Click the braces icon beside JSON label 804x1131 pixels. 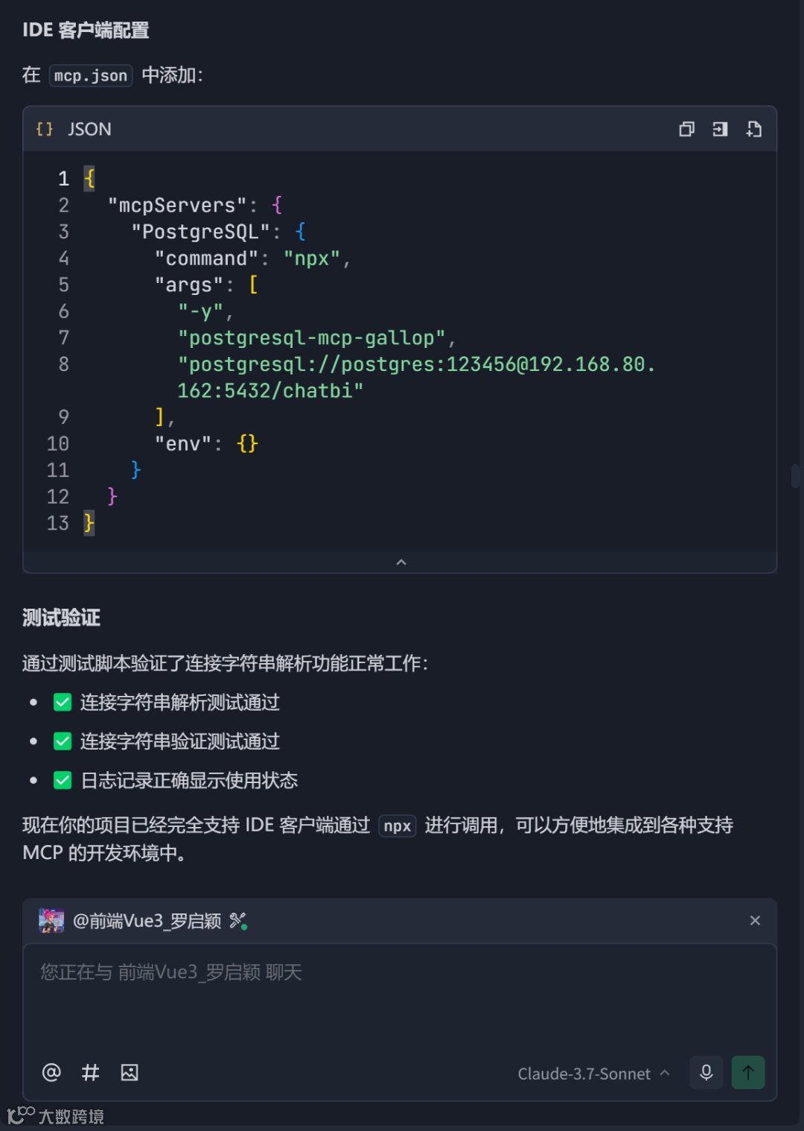[45, 129]
